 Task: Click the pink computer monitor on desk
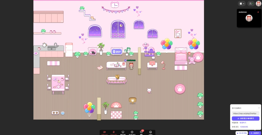[x=152, y=64]
